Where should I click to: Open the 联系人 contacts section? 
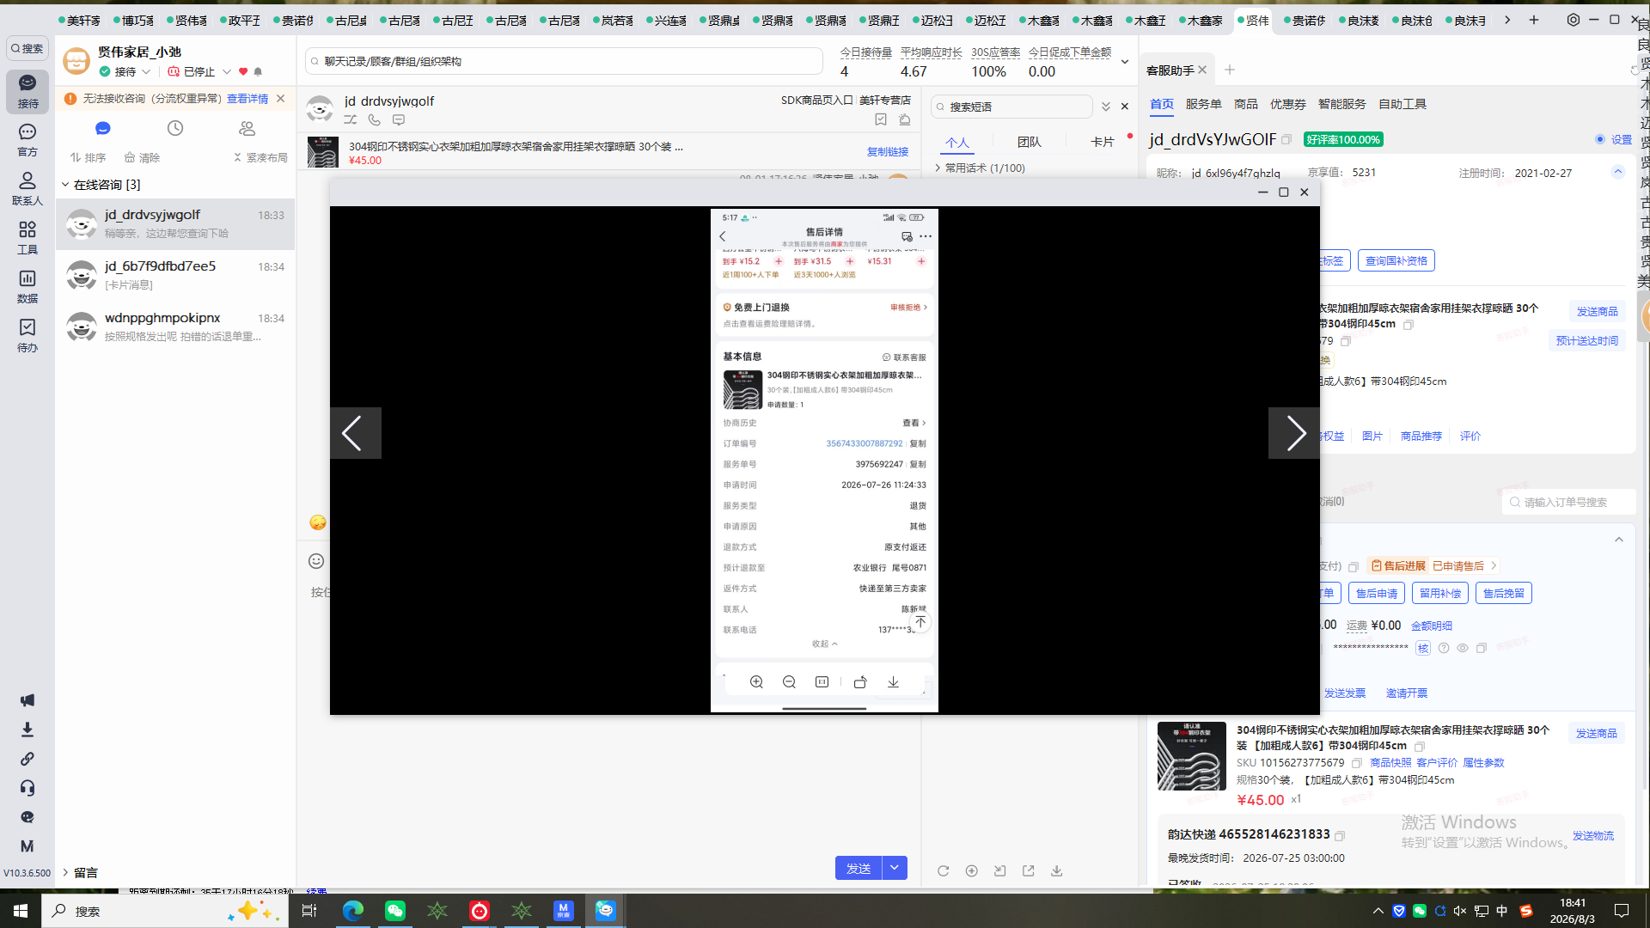click(27, 189)
